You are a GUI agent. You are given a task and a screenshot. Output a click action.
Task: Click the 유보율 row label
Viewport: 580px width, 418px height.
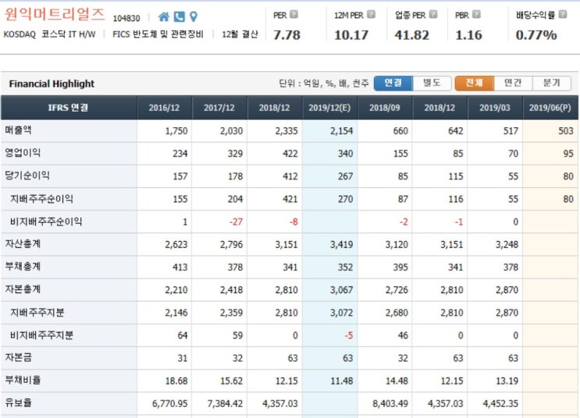[x=18, y=403]
